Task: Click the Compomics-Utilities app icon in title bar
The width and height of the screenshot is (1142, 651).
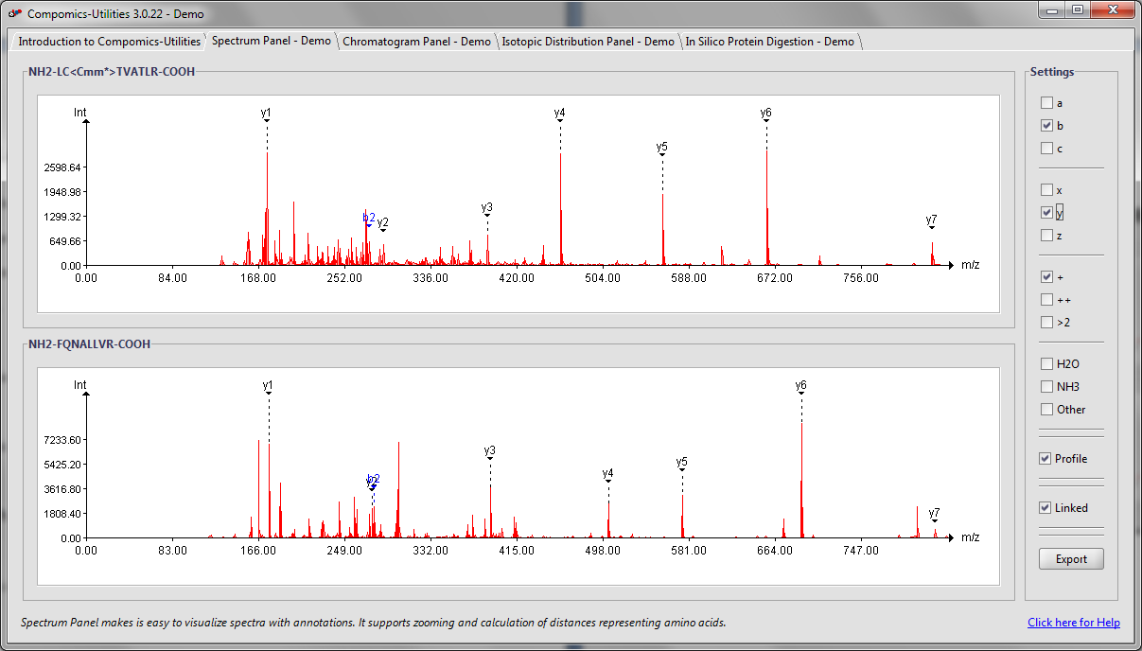Action: pos(14,14)
